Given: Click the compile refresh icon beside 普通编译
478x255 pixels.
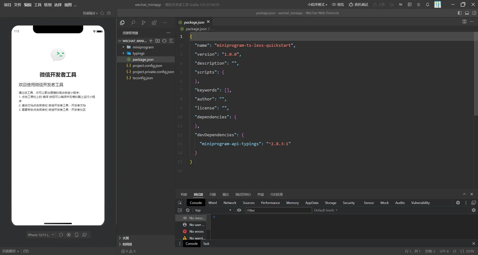Looking at the screenshot, I should (102, 13).
